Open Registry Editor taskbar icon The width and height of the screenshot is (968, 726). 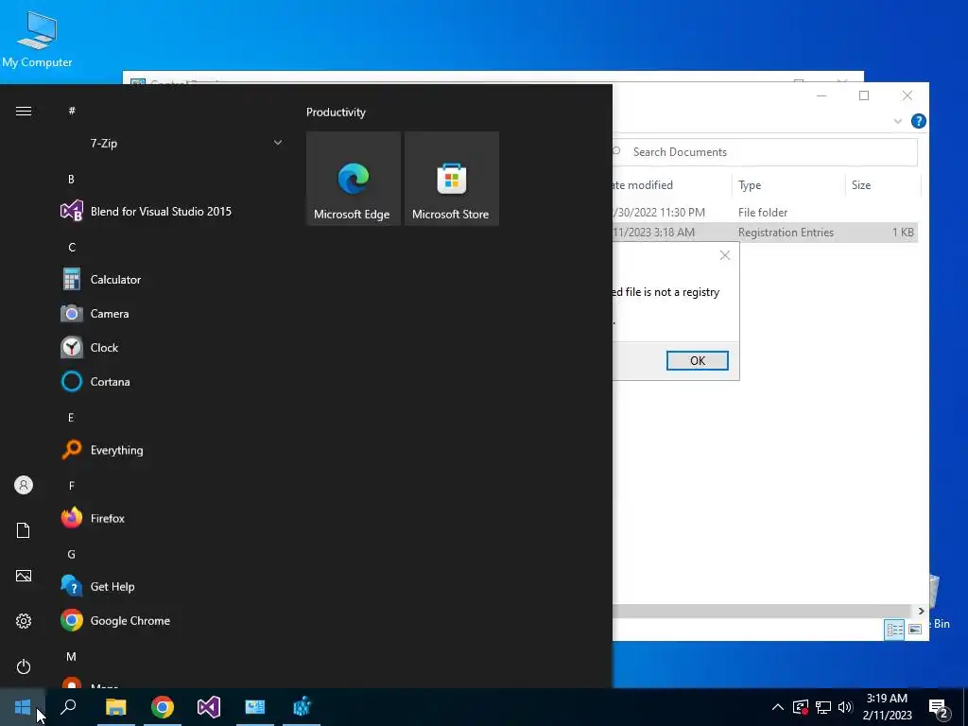coord(302,707)
